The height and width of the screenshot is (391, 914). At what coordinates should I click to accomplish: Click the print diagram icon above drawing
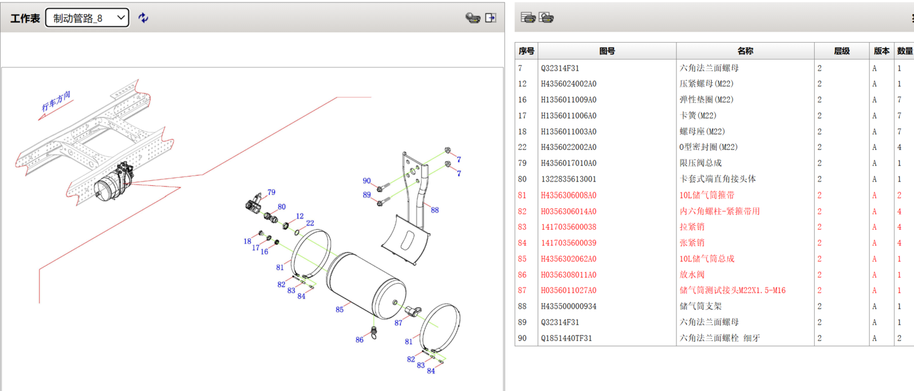[x=472, y=18]
